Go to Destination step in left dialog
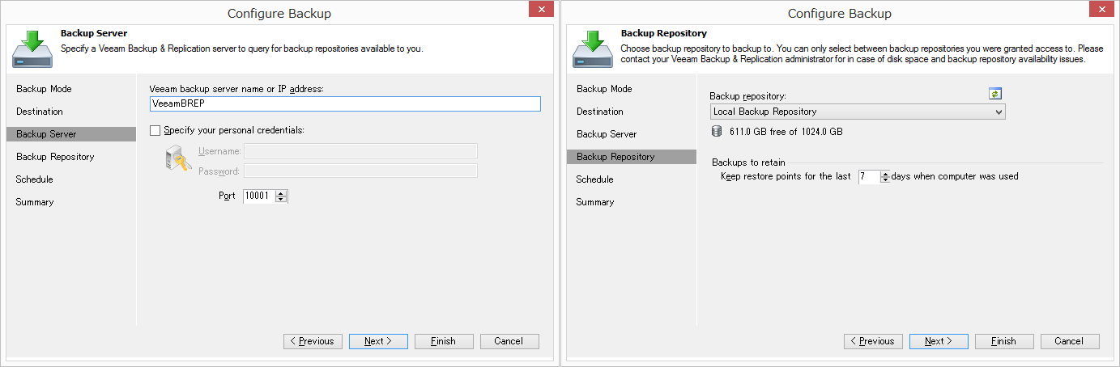This screenshot has height=367, width=1120. (39, 112)
